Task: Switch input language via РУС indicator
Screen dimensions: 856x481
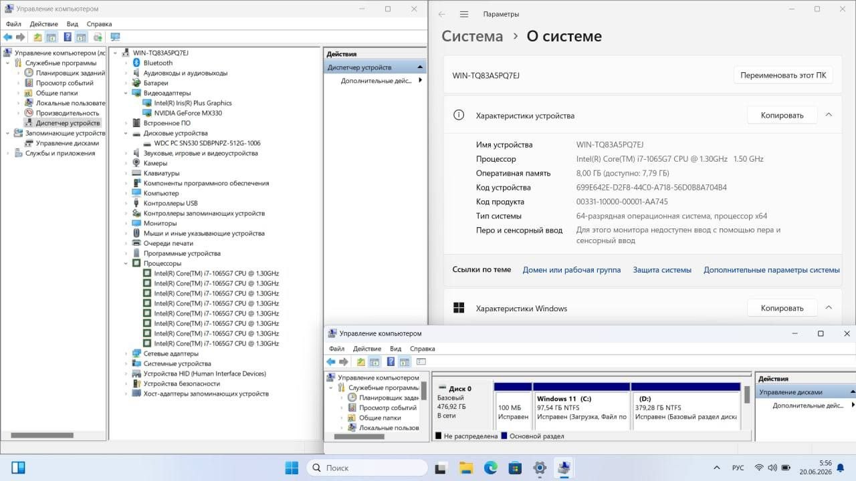Action: point(738,468)
